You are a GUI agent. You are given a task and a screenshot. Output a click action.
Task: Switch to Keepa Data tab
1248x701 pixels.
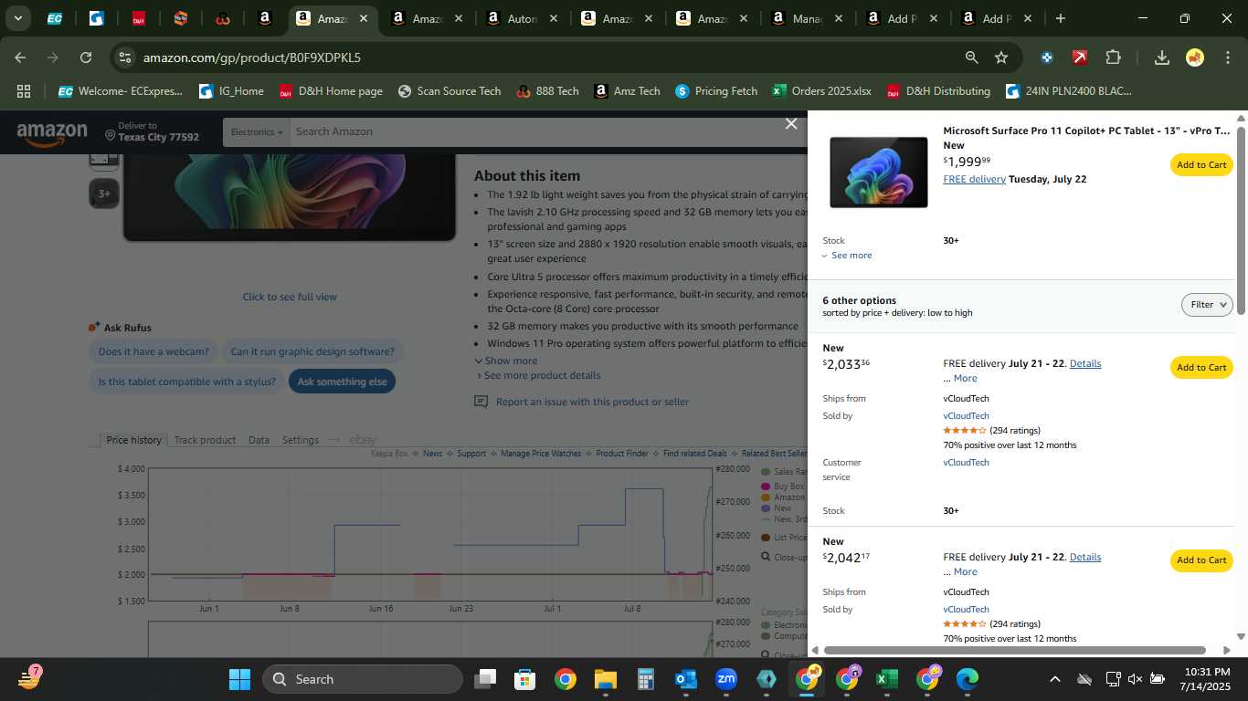pyautogui.click(x=259, y=440)
